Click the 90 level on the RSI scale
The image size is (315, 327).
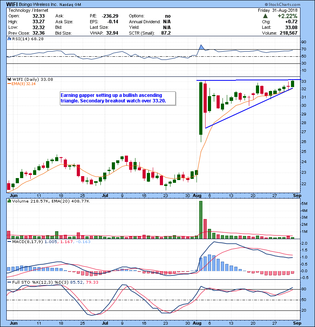pos(304,42)
